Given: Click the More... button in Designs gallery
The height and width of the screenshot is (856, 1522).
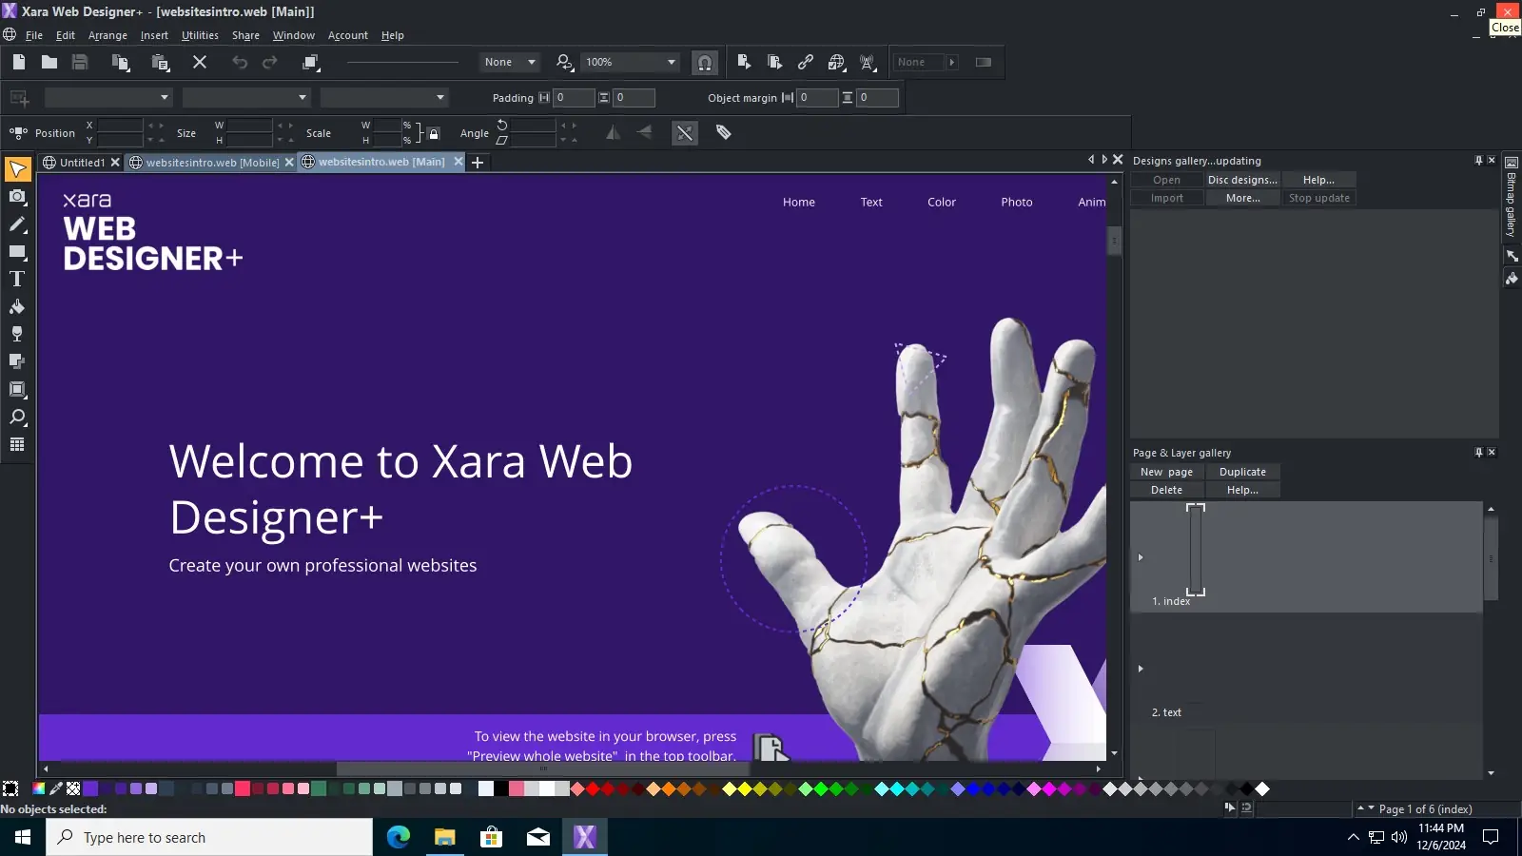Looking at the screenshot, I should (1242, 198).
